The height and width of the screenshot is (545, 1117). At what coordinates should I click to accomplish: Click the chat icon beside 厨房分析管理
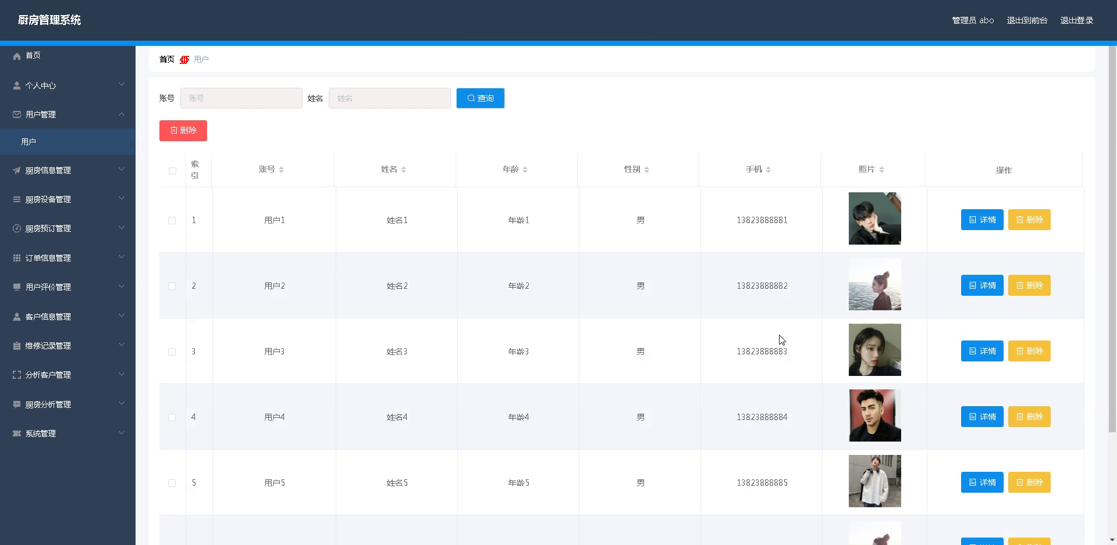click(17, 404)
